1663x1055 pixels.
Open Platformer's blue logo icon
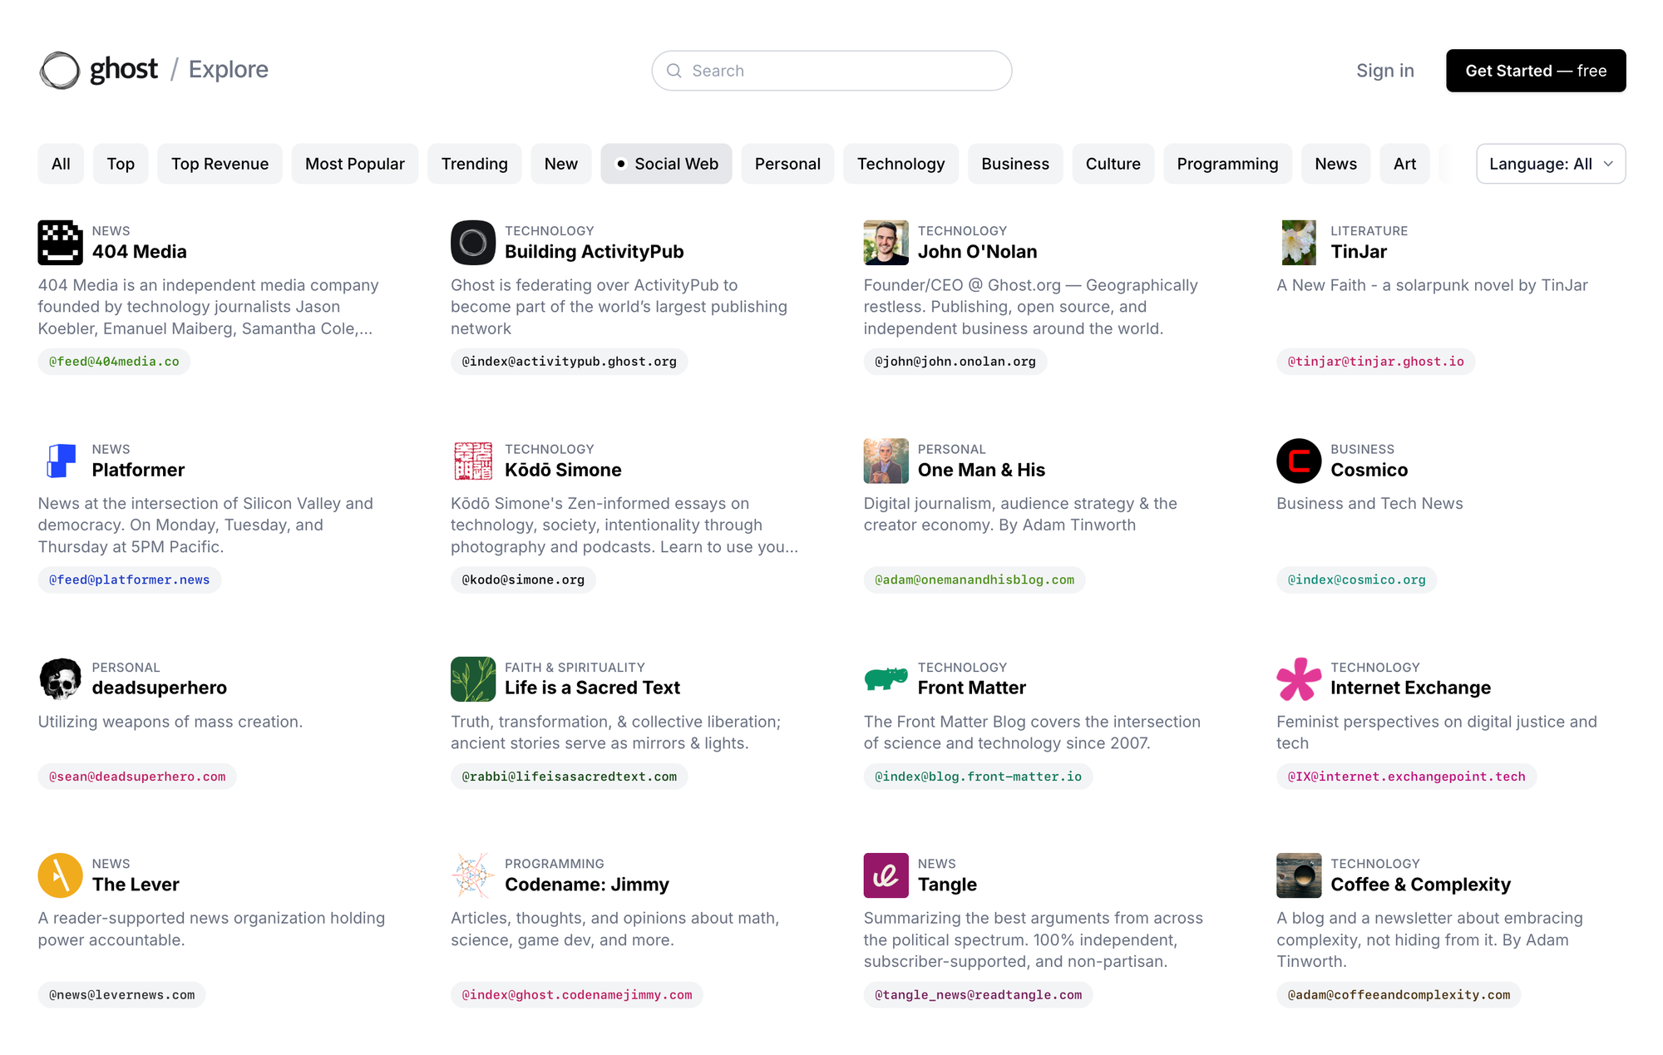pyautogui.click(x=60, y=461)
